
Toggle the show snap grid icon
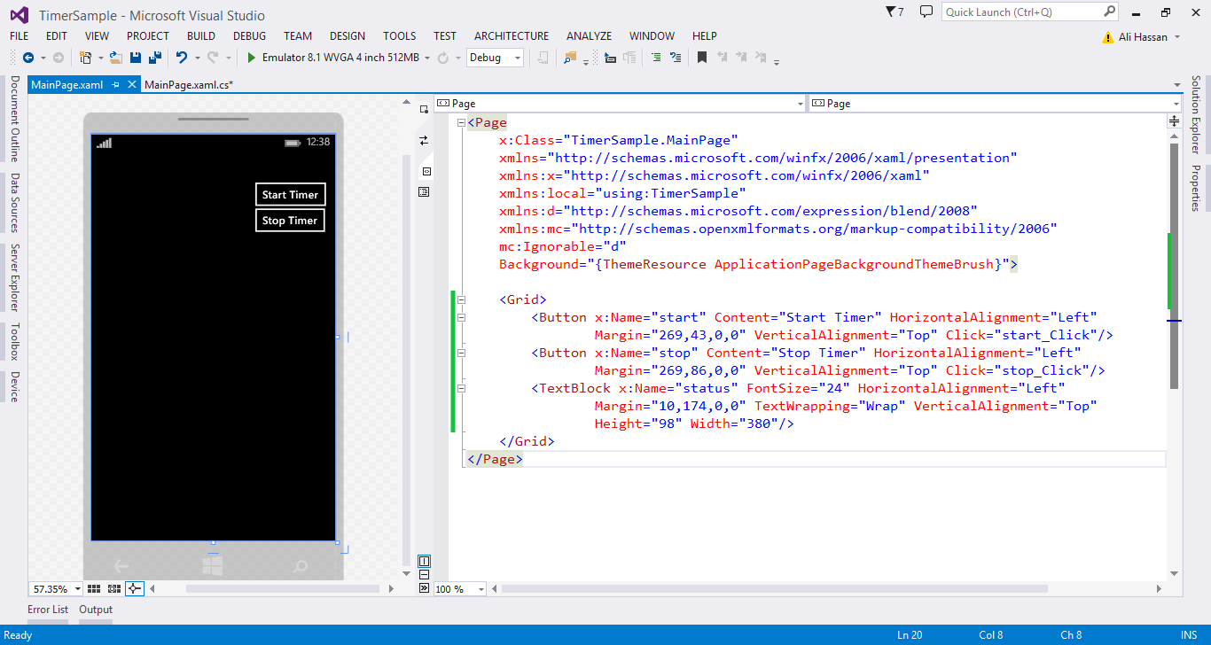pos(95,588)
